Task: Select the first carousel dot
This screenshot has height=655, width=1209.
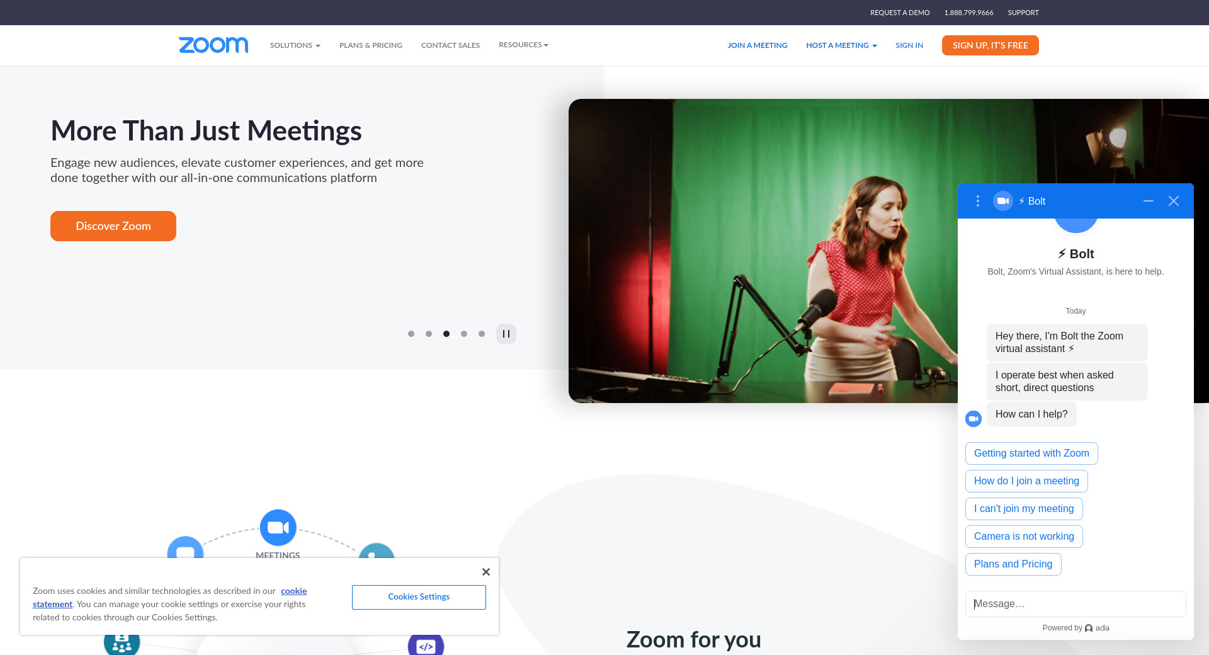Action: (411, 334)
